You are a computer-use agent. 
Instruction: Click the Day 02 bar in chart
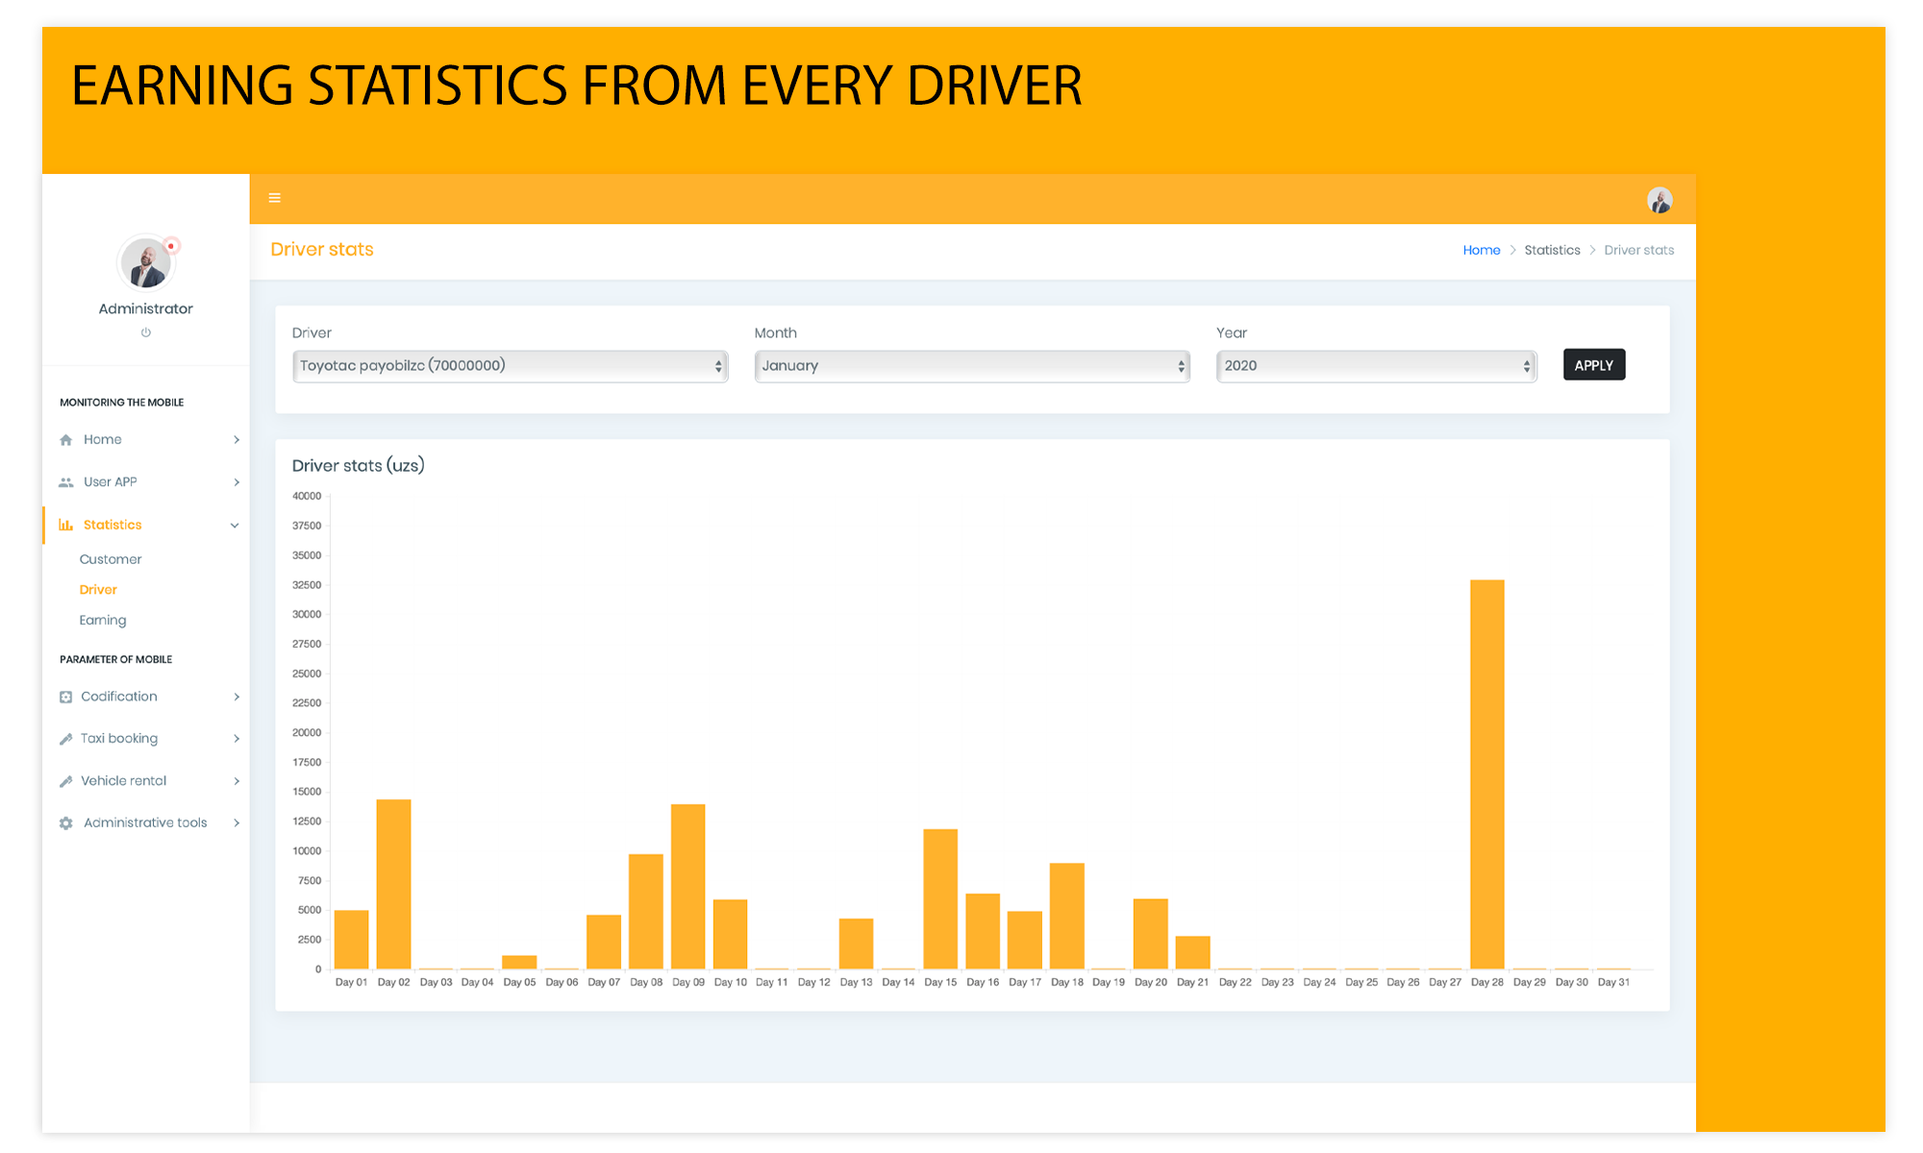[393, 884]
